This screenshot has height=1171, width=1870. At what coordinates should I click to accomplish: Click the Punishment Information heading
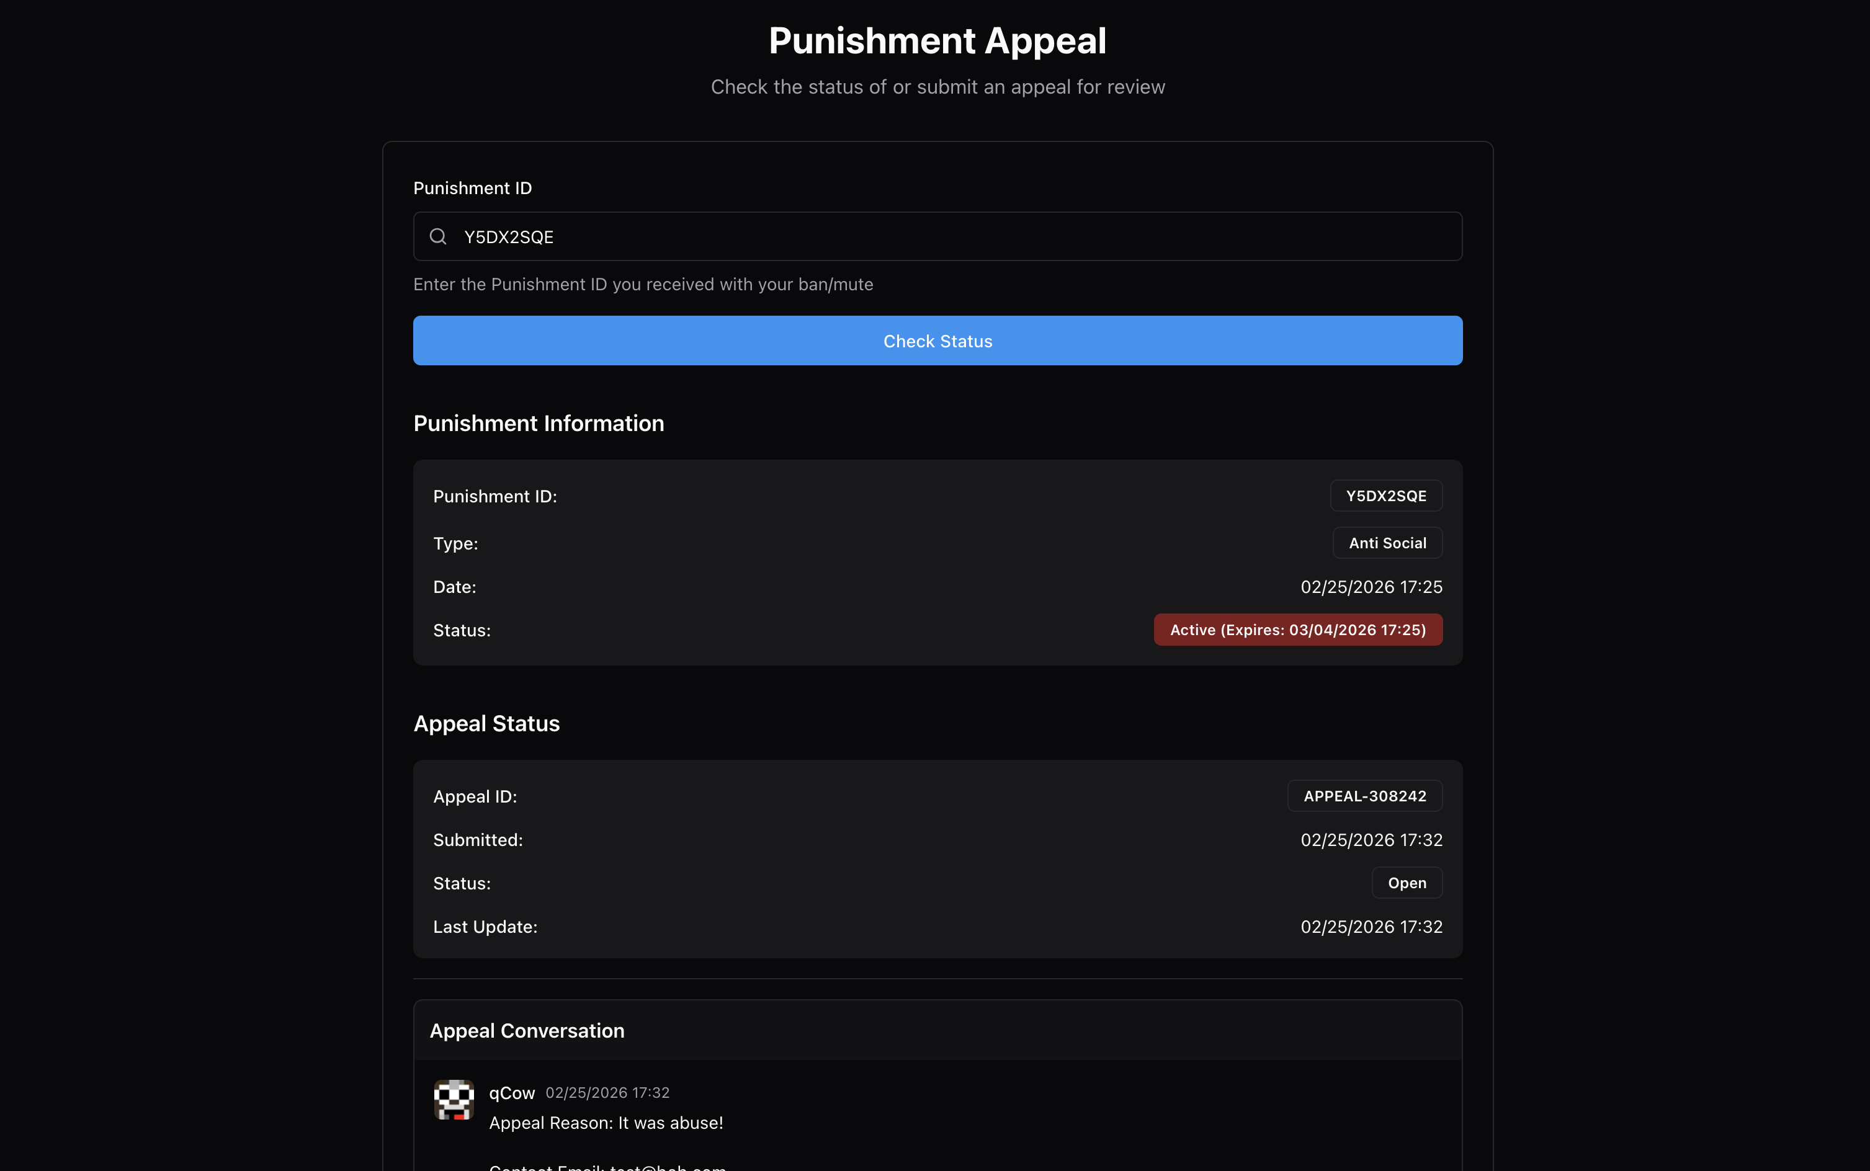coord(539,424)
